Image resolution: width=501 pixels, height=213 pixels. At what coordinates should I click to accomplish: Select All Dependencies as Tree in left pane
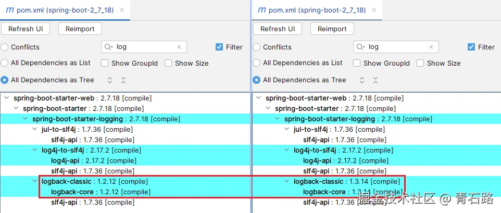[x=5, y=80]
